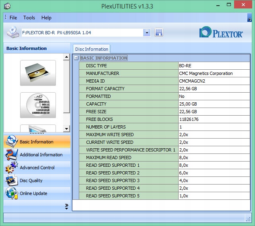The image size is (255, 226).
Task: Select the MAXIMUM WRITE SPEED row label
Action: coord(129,135)
